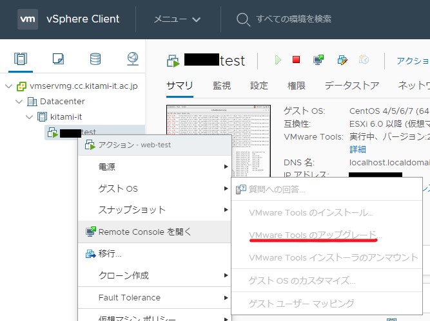Launch console toolbar icon
Viewport: 430px width, 321px height.
(318, 59)
